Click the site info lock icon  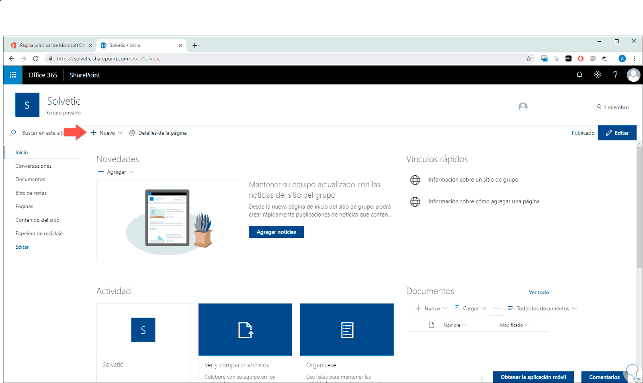(50, 59)
